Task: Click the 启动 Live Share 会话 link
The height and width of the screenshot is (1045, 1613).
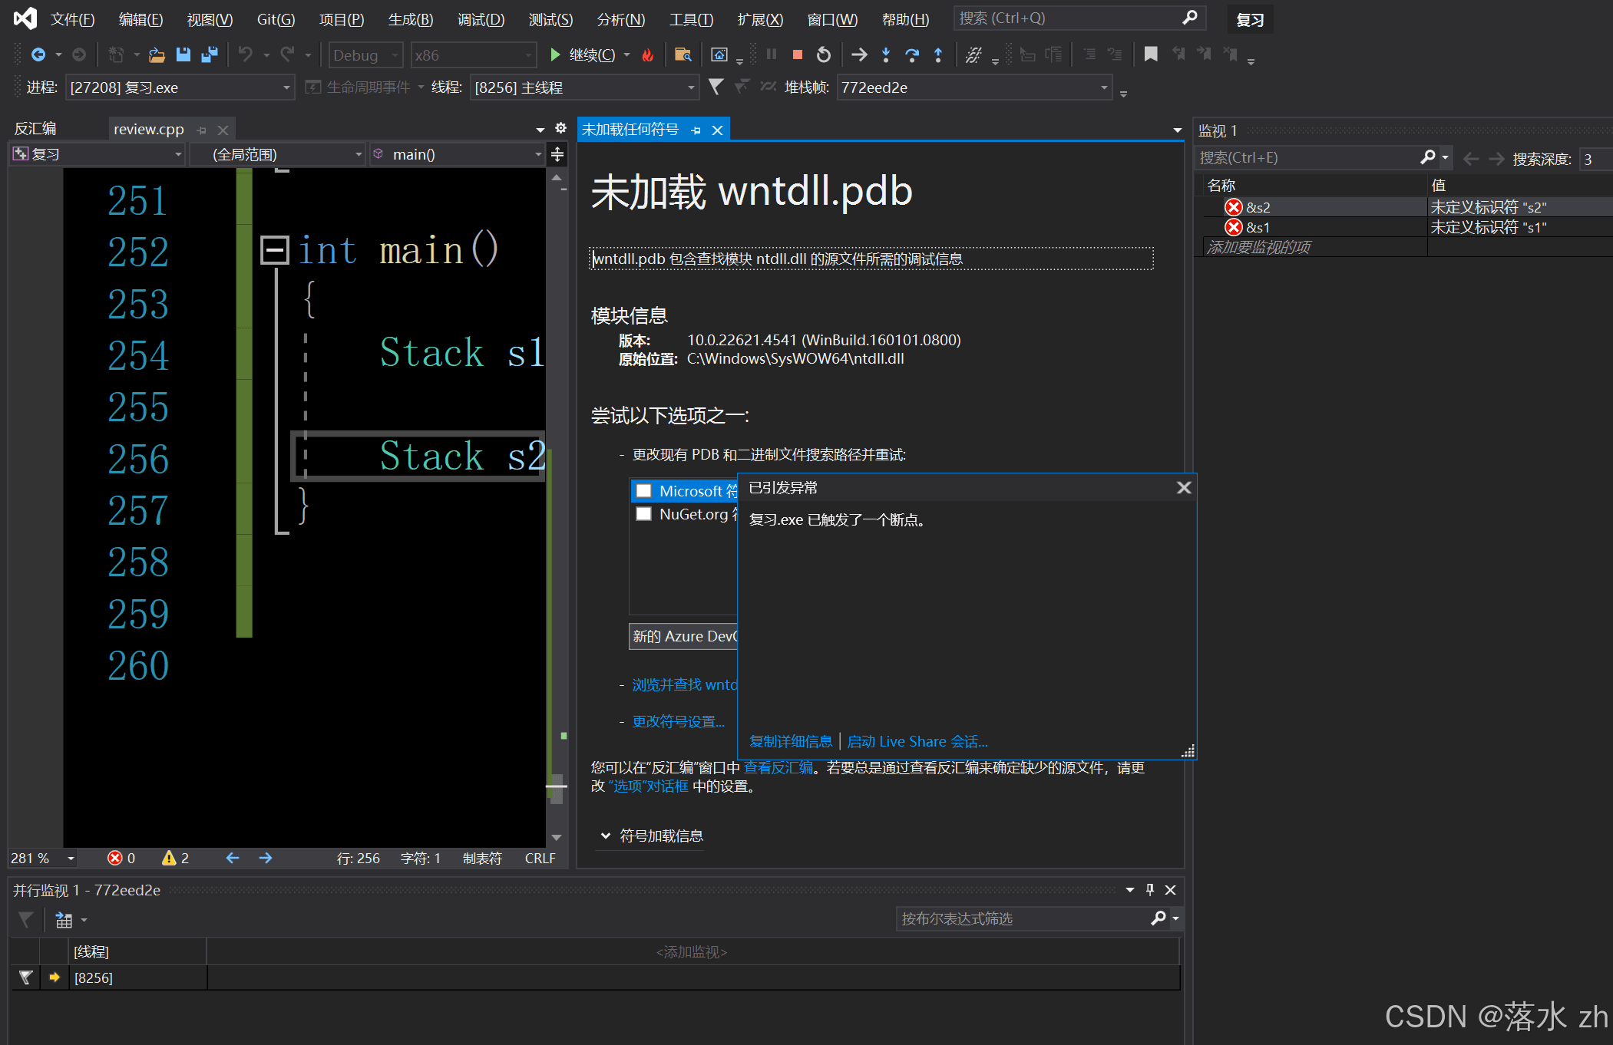Action: point(917,741)
